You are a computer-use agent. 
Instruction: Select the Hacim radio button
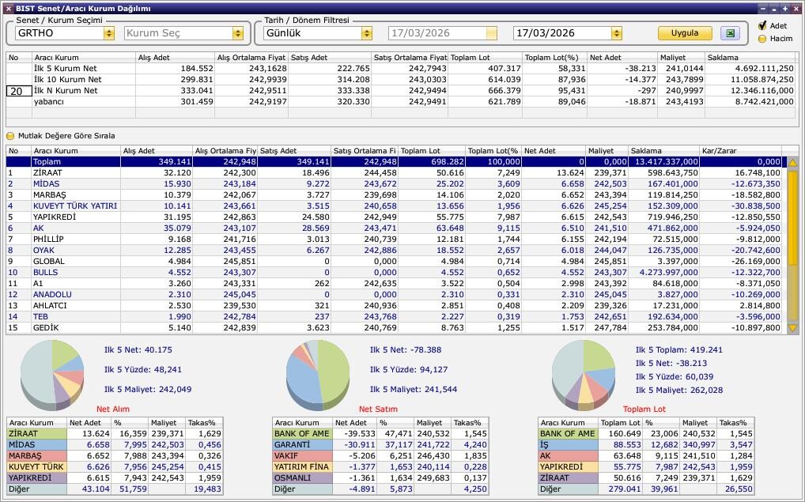(x=762, y=38)
